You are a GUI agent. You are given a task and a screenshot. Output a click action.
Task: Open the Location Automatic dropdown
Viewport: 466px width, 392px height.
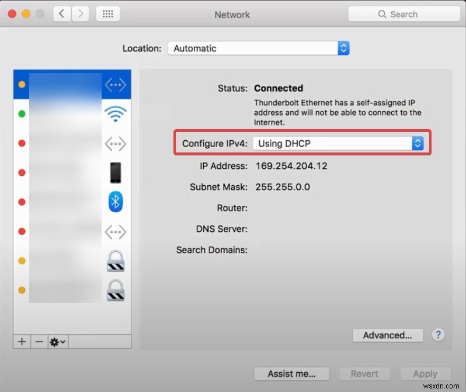click(x=259, y=48)
